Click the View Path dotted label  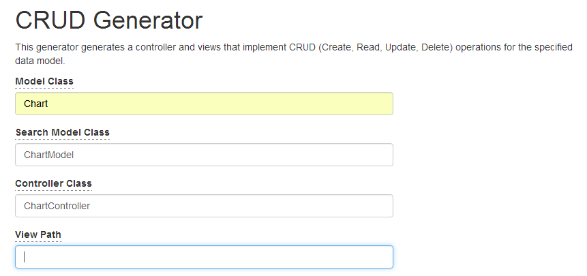38,234
